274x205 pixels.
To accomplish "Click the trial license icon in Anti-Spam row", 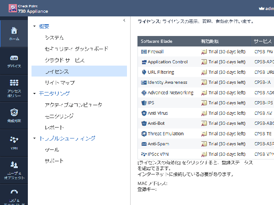I will [x=204, y=144].
